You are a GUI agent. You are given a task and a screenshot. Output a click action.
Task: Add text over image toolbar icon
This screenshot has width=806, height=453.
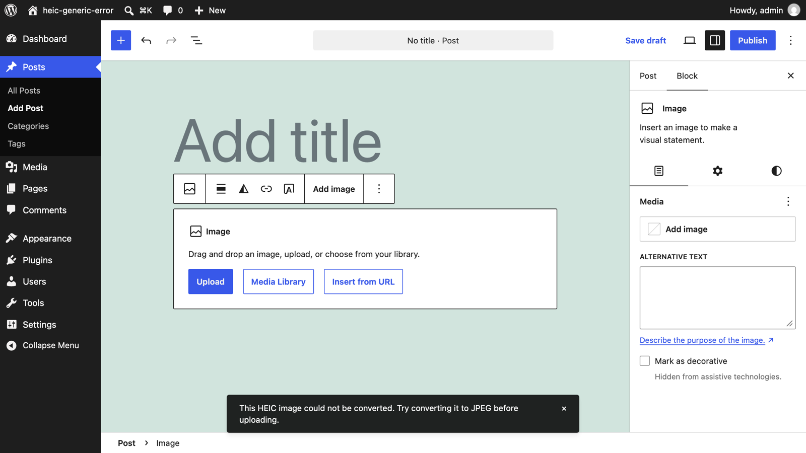[289, 189]
